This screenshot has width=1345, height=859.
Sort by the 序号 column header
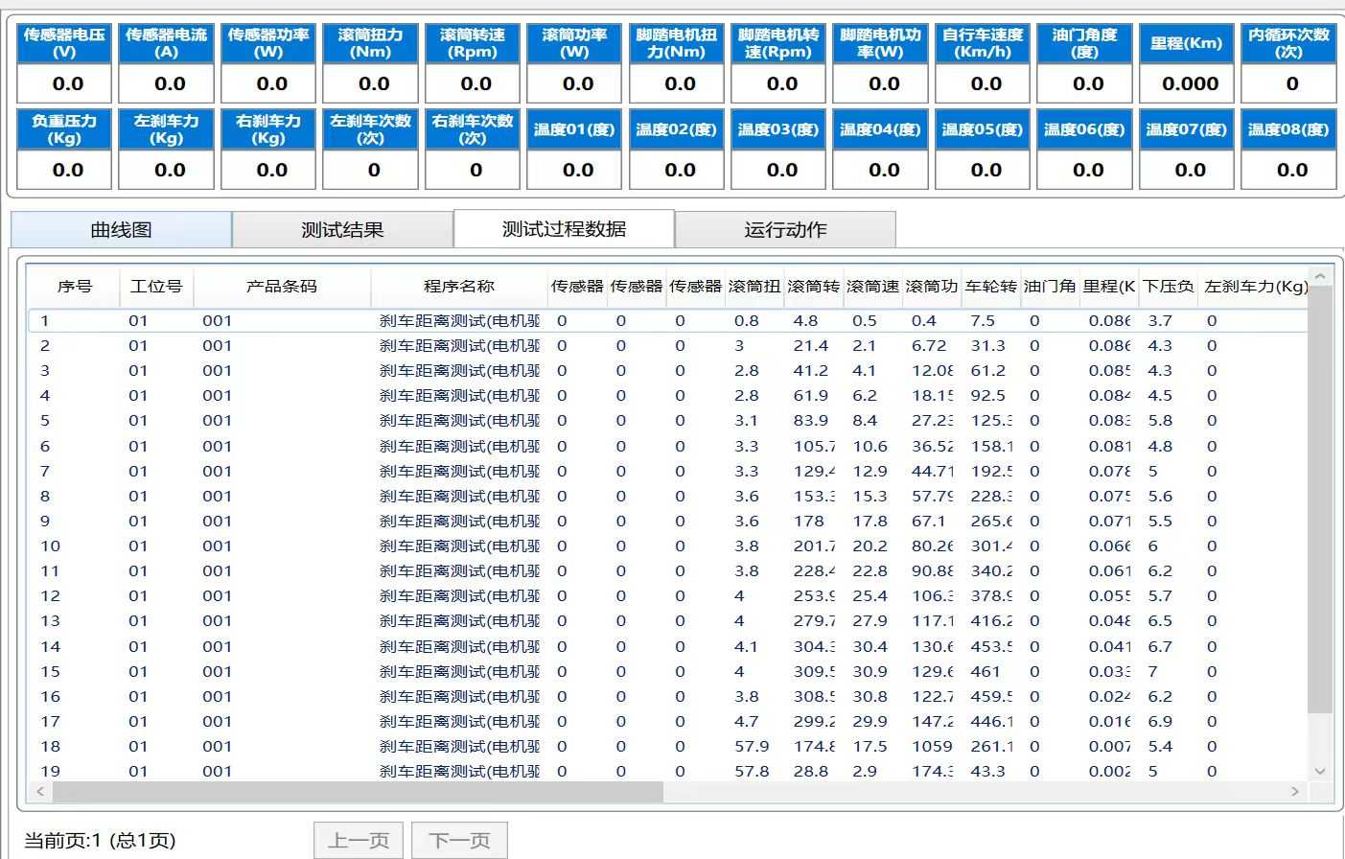click(x=74, y=287)
